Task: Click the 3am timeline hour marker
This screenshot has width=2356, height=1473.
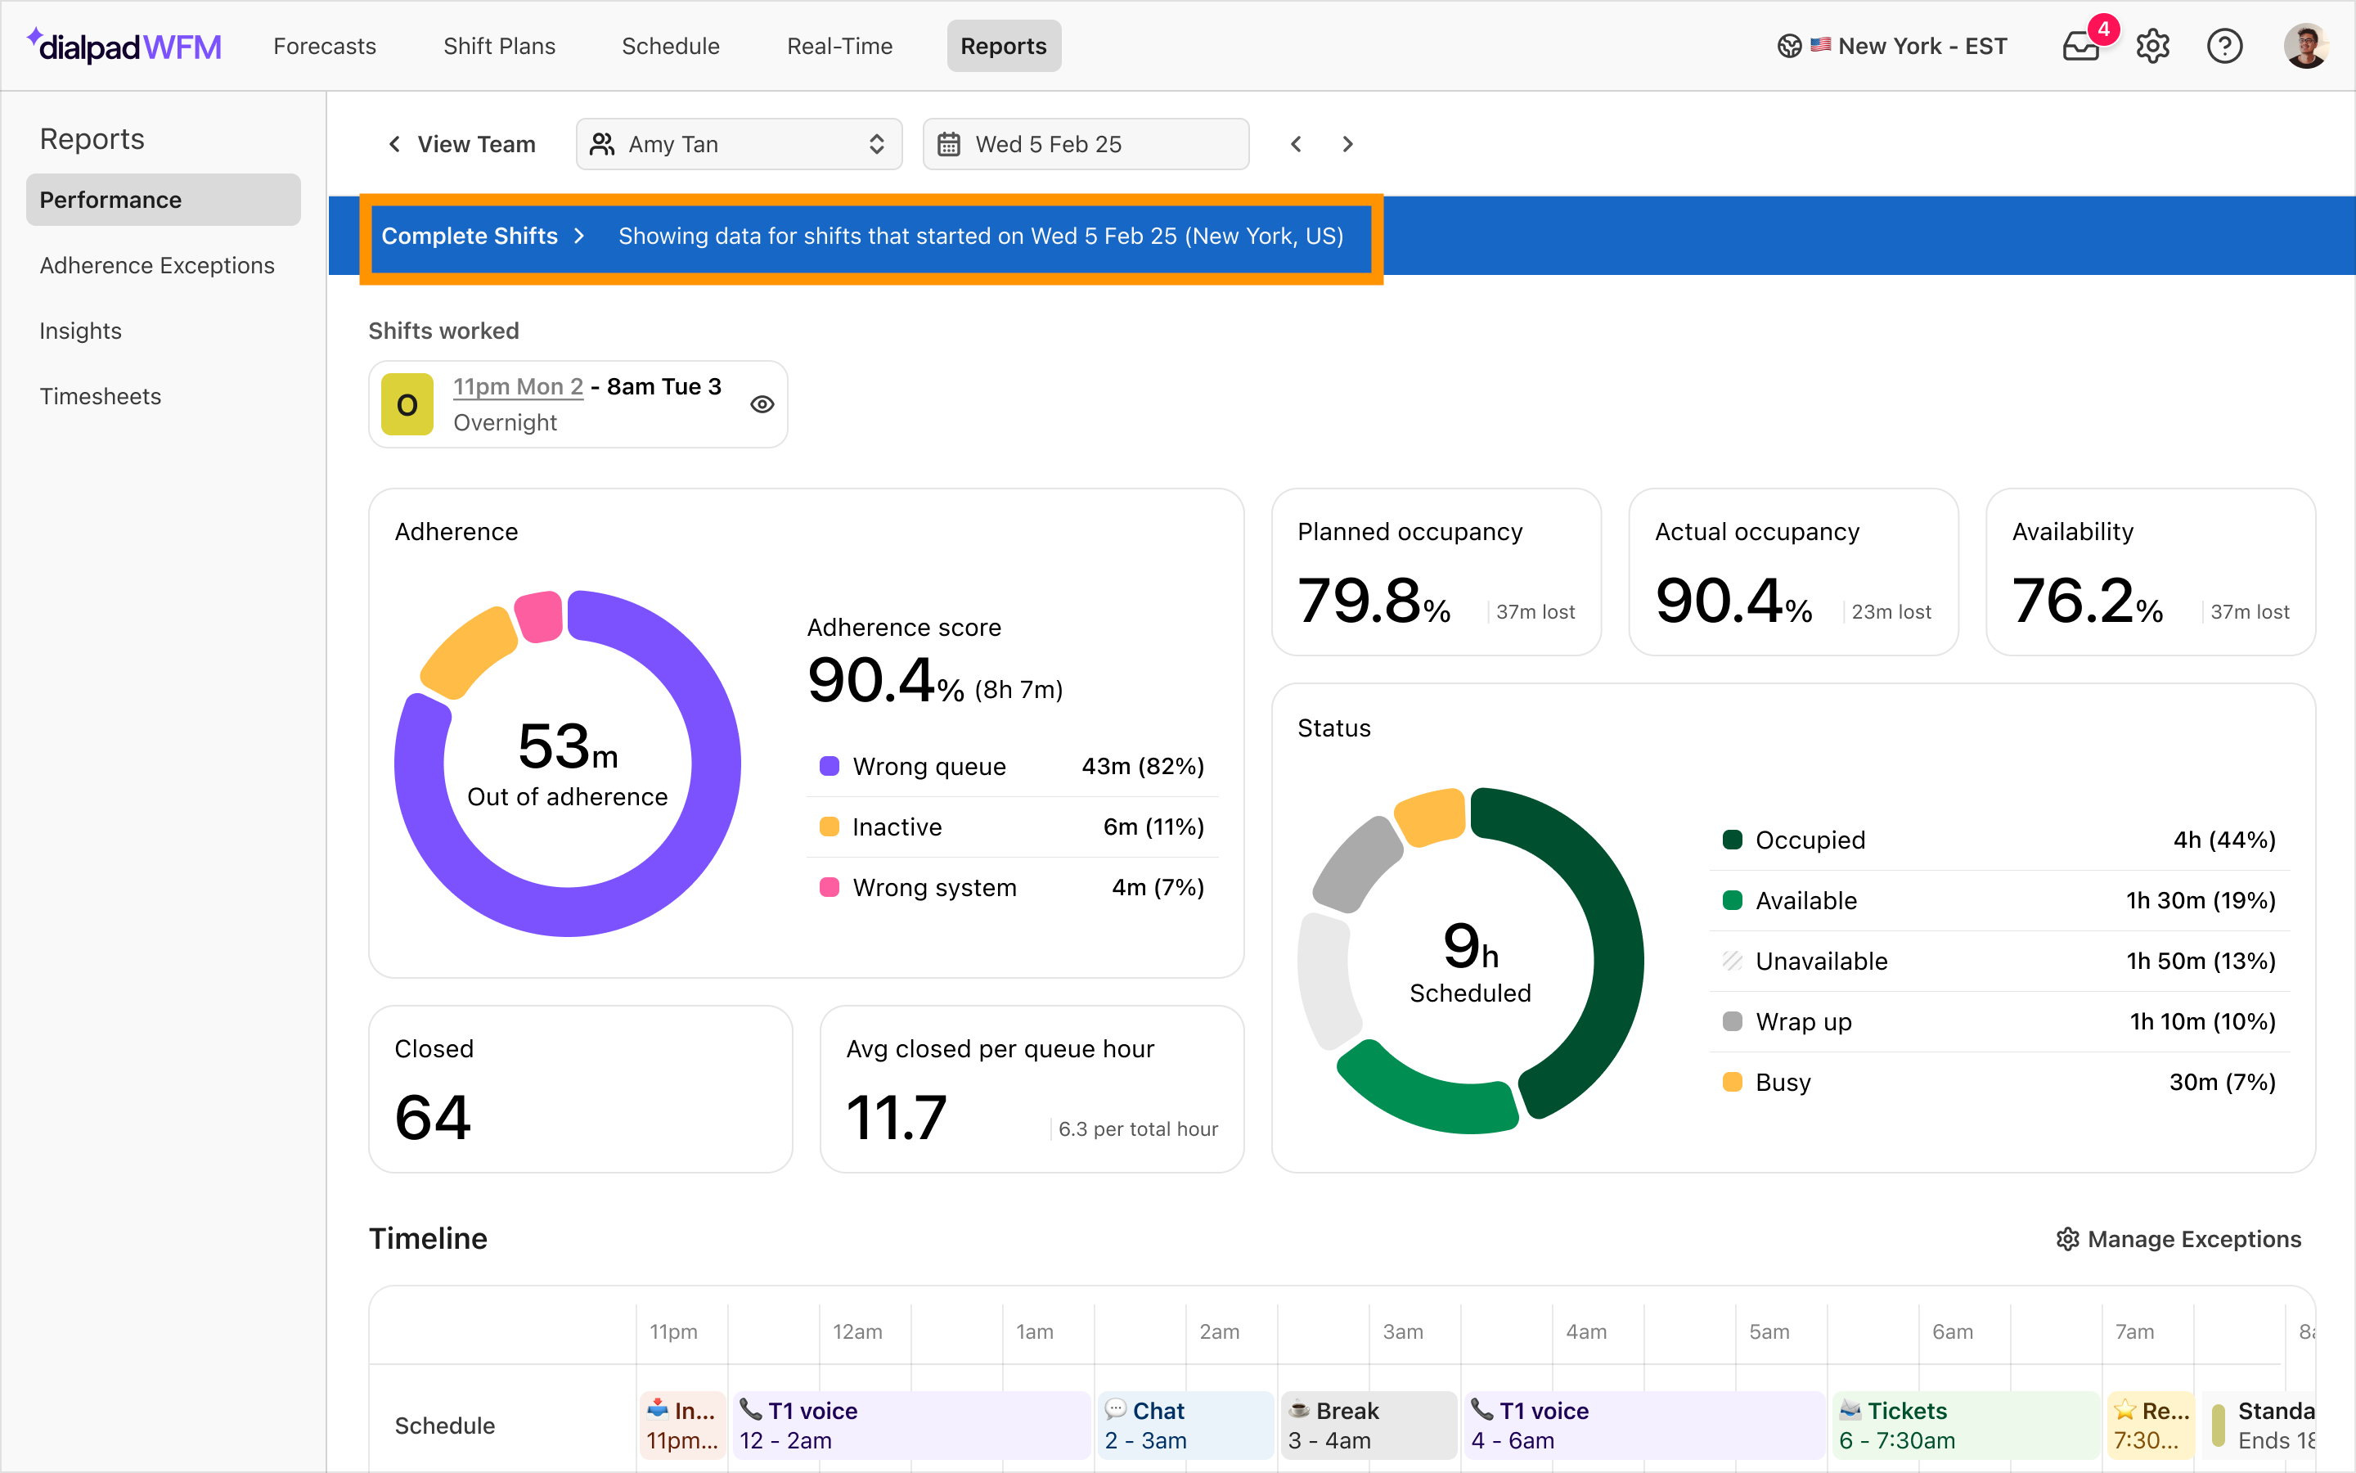Action: [x=1403, y=1331]
